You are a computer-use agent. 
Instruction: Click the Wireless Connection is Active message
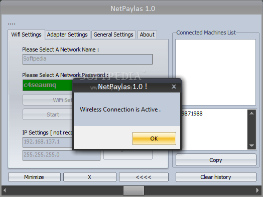(x=120, y=109)
